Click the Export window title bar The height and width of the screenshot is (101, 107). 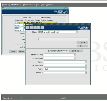pyautogui.click(x=58, y=24)
